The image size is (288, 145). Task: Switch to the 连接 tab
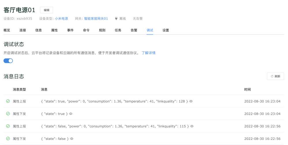click(x=22, y=30)
